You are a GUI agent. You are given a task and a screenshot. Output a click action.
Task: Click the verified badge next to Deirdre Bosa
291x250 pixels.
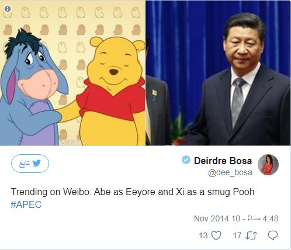186,160
